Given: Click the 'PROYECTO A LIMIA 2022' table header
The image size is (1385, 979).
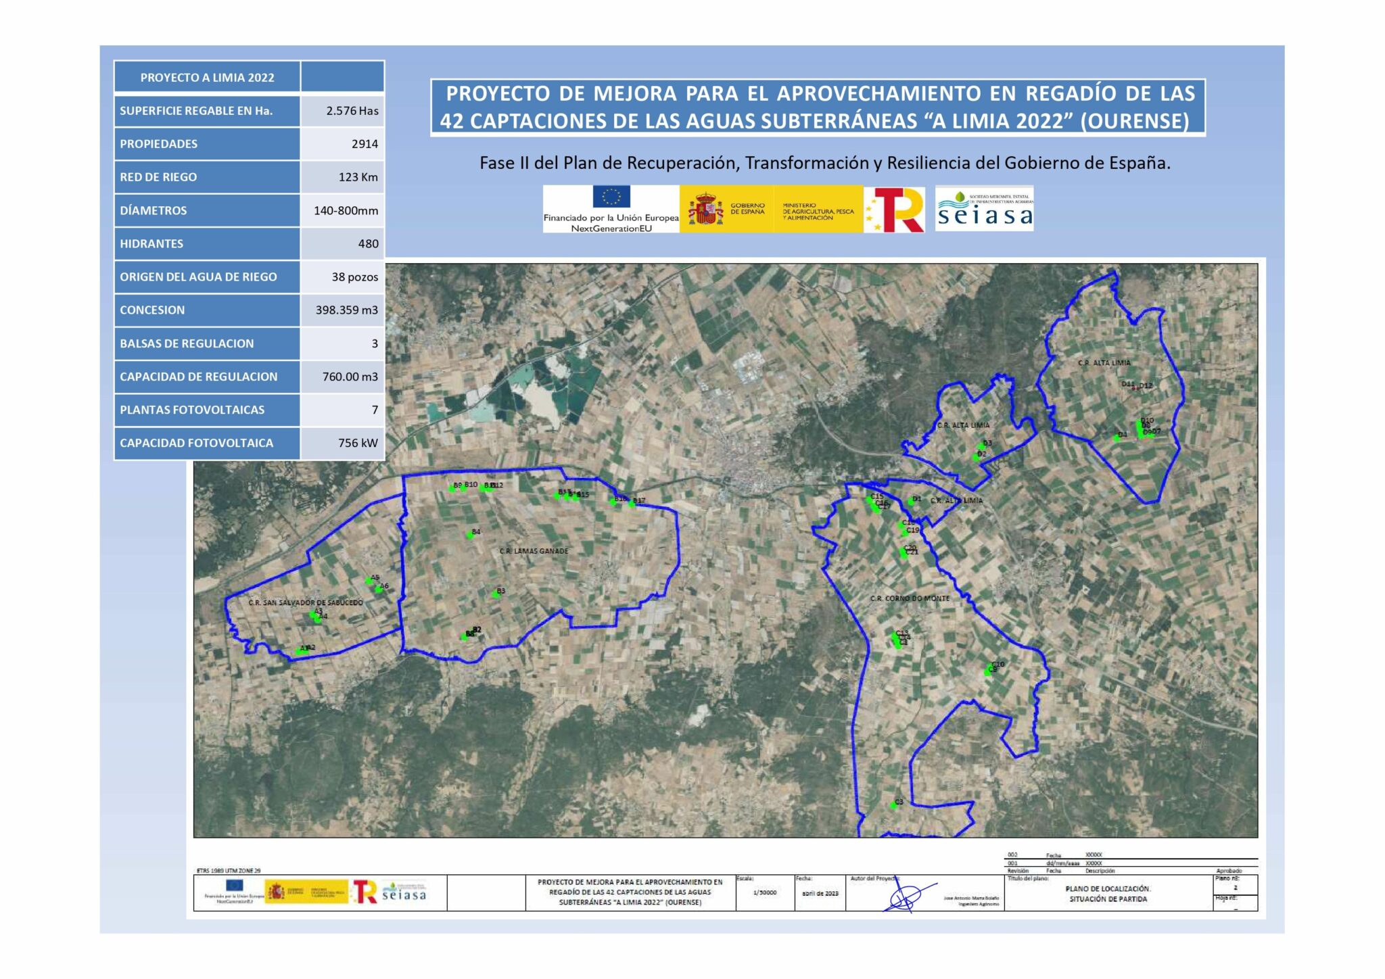Looking at the screenshot, I should tap(208, 77).
